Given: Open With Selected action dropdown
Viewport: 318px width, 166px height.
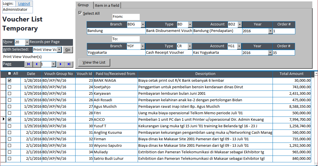Looking at the screenshot, I should 59,50.
